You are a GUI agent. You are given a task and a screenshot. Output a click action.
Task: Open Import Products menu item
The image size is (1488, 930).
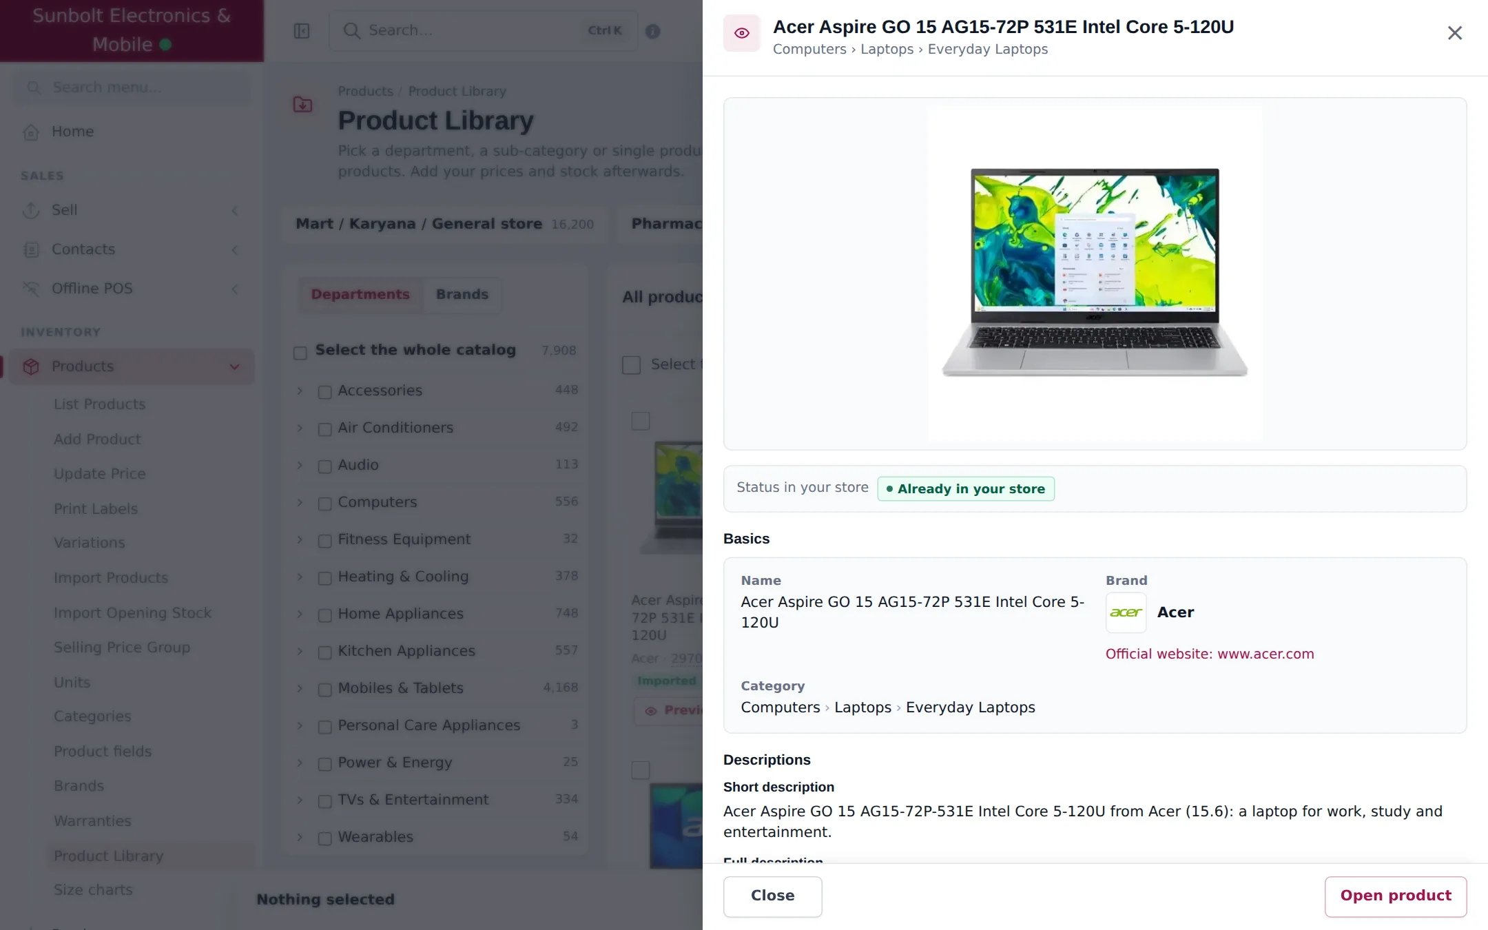(x=111, y=578)
